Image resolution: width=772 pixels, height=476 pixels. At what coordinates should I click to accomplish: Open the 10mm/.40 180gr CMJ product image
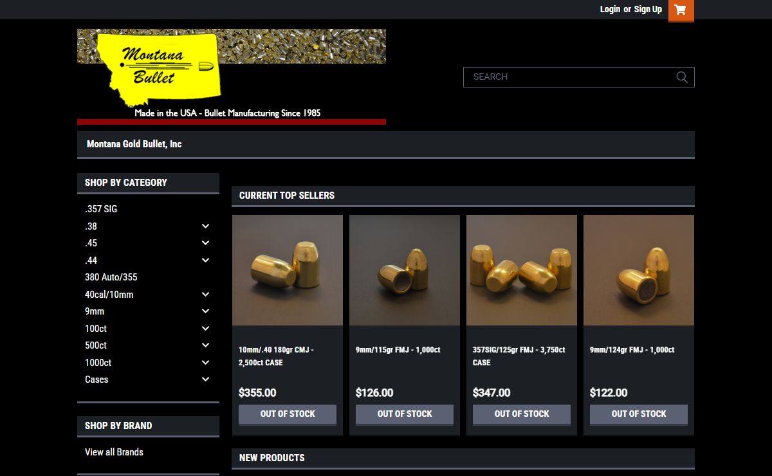point(288,270)
